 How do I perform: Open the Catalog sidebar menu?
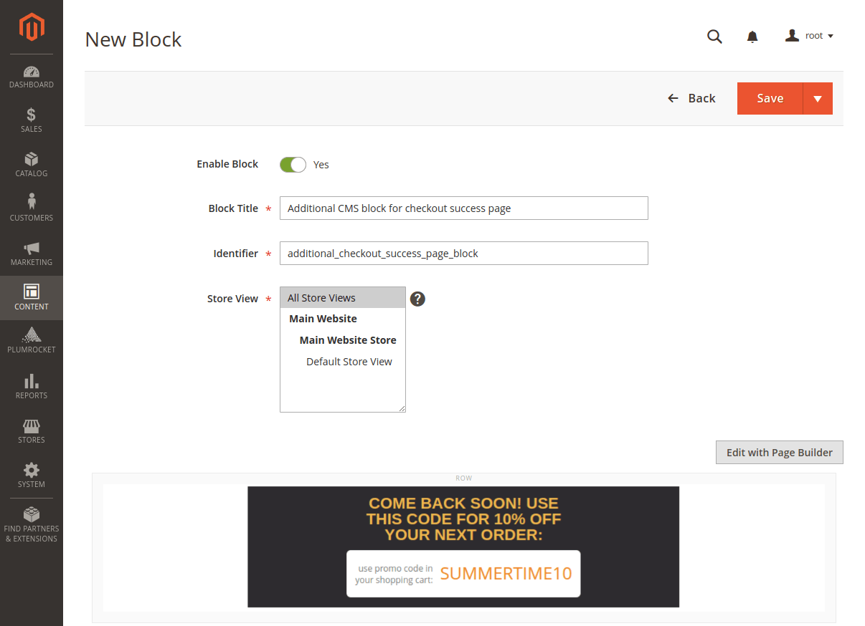[x=32, y=165]
